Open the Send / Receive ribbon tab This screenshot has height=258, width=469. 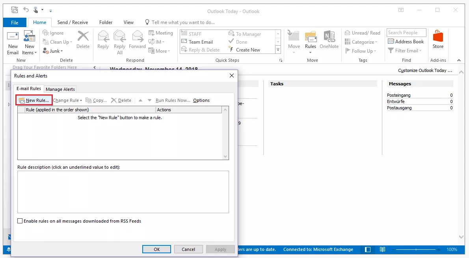[x=73, y=22]
